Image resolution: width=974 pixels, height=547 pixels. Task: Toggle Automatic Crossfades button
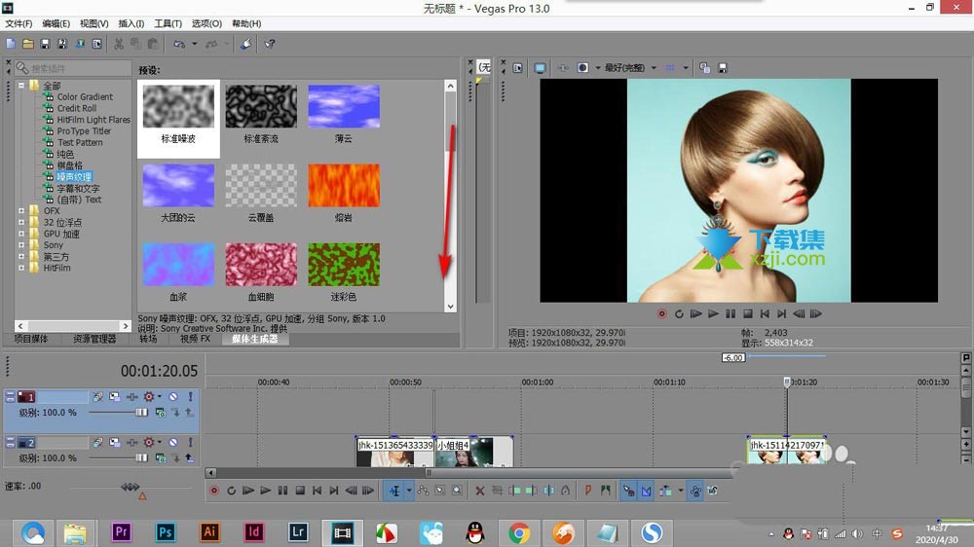tap(647, 491)
